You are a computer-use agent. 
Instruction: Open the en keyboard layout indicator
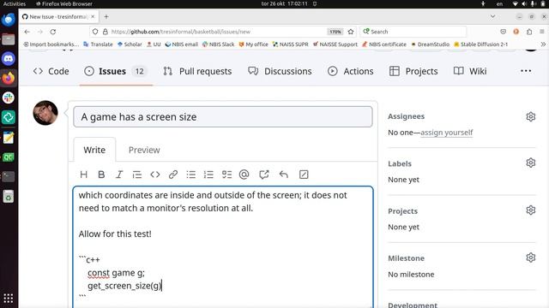[x=499, y=3]
